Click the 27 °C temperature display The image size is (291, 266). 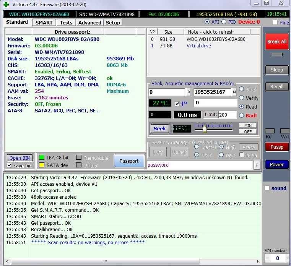tap(160, 103)
